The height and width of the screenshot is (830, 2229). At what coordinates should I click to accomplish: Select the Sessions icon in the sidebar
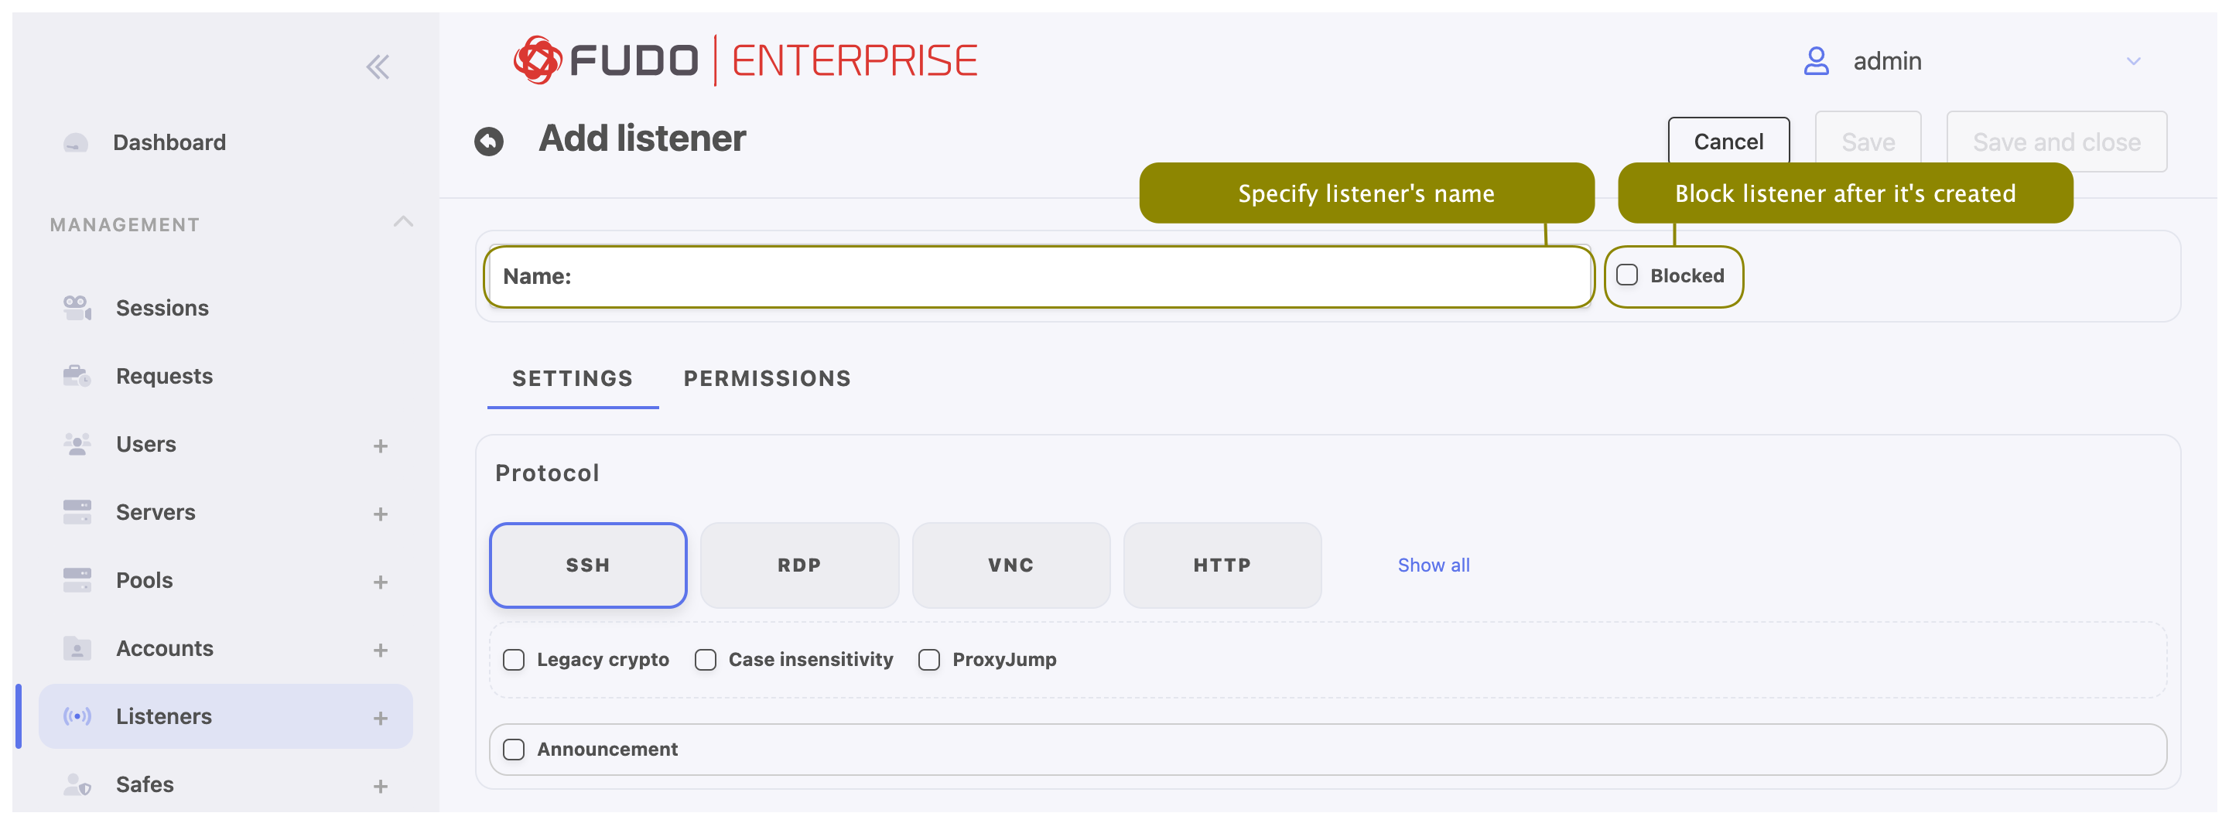coord(77,307)
